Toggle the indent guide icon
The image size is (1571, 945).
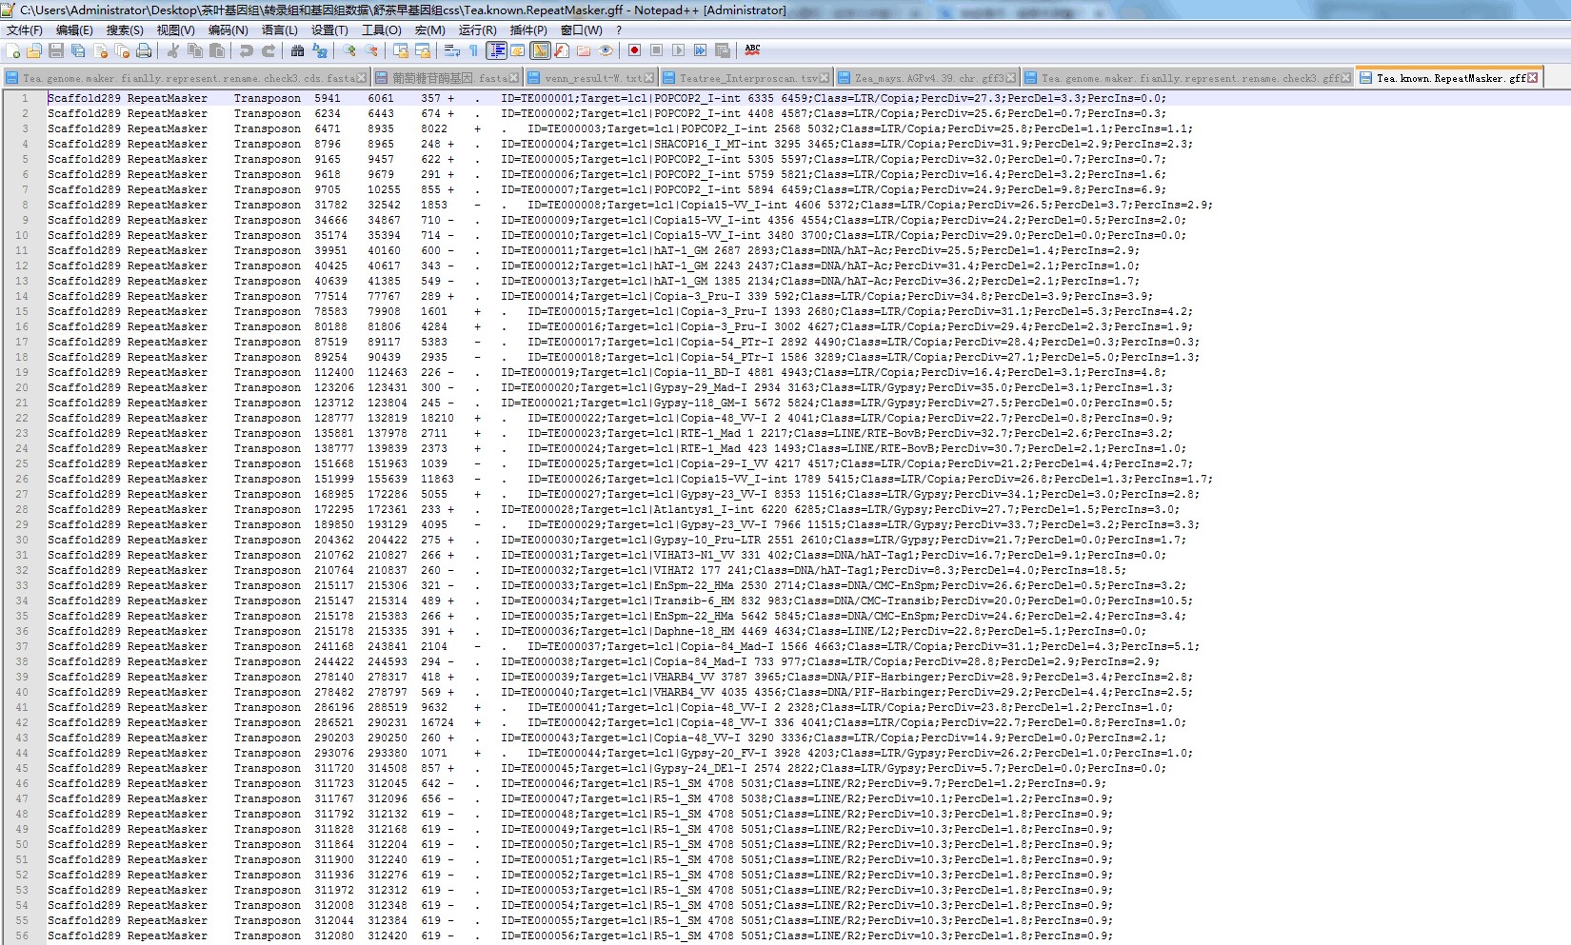496,50
